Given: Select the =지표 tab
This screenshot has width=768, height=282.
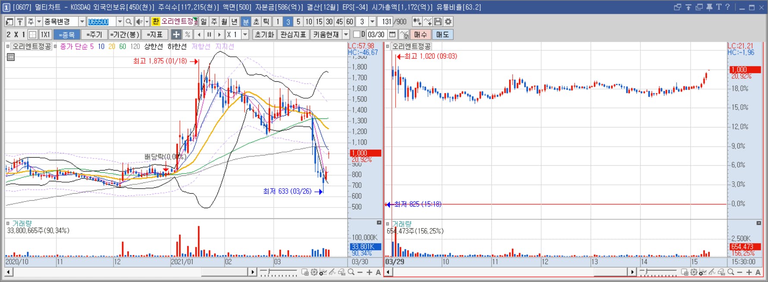Looking at the screenshot, I should point(154,34).
